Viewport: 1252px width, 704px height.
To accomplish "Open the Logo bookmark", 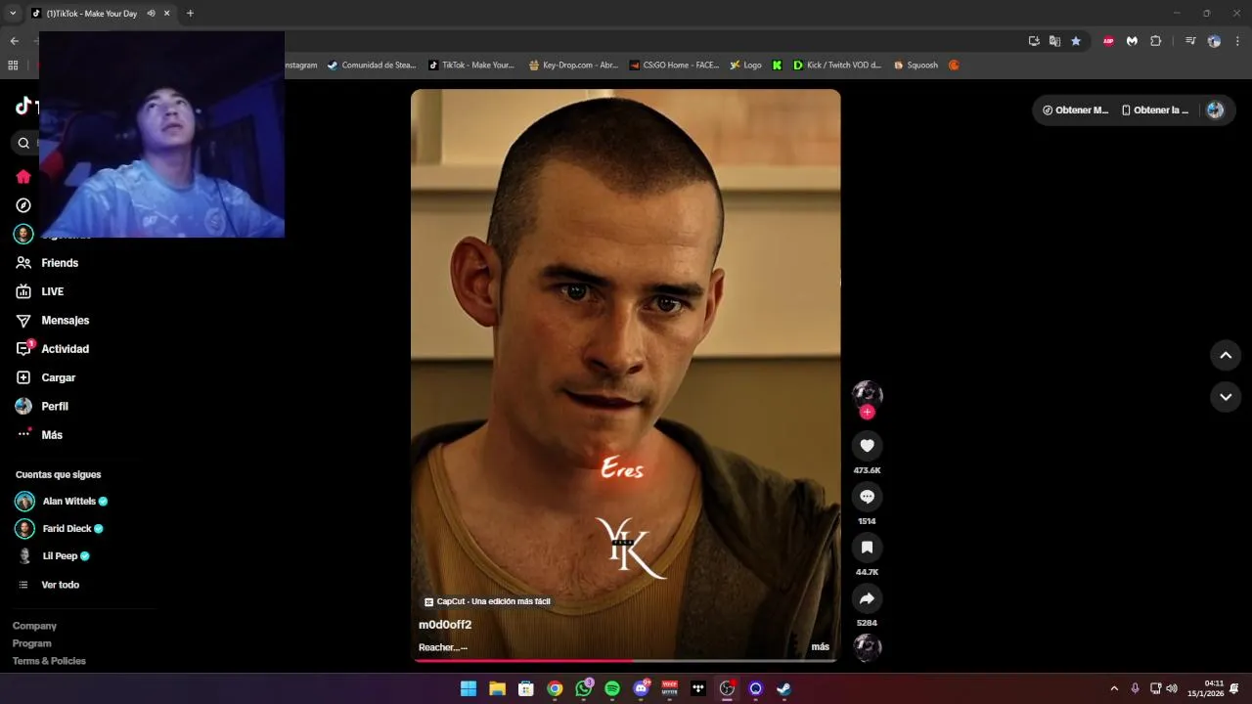I will tap(745, 66).
